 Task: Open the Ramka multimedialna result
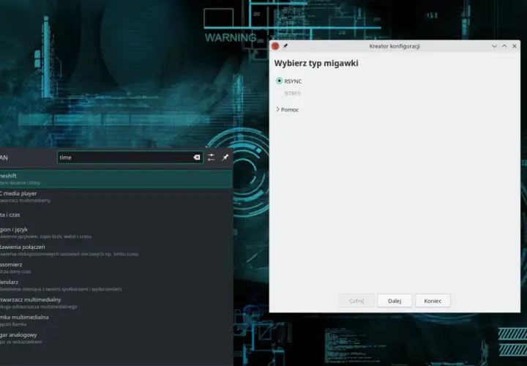coord(116,321)
